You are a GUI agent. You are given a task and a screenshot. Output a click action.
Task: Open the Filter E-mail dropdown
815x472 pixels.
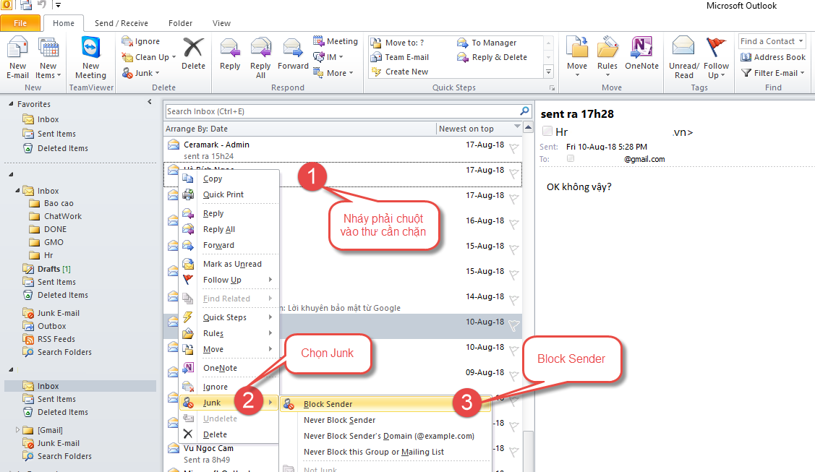tap(773, 73)
